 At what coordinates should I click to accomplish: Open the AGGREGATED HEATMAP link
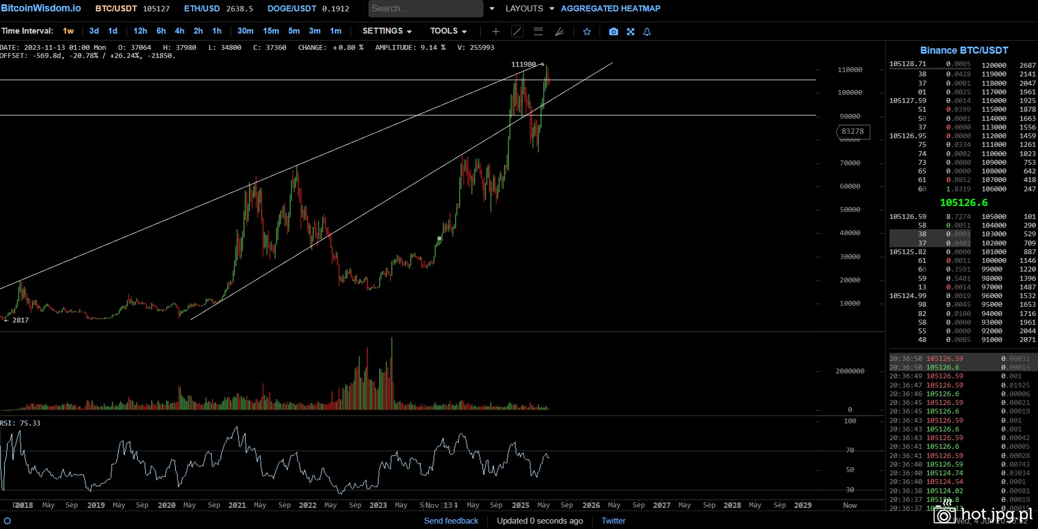point(610,9)
